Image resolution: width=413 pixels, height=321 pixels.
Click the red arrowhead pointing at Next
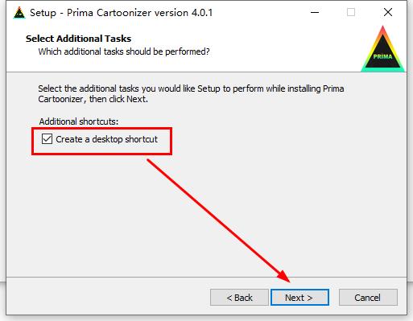283,276
